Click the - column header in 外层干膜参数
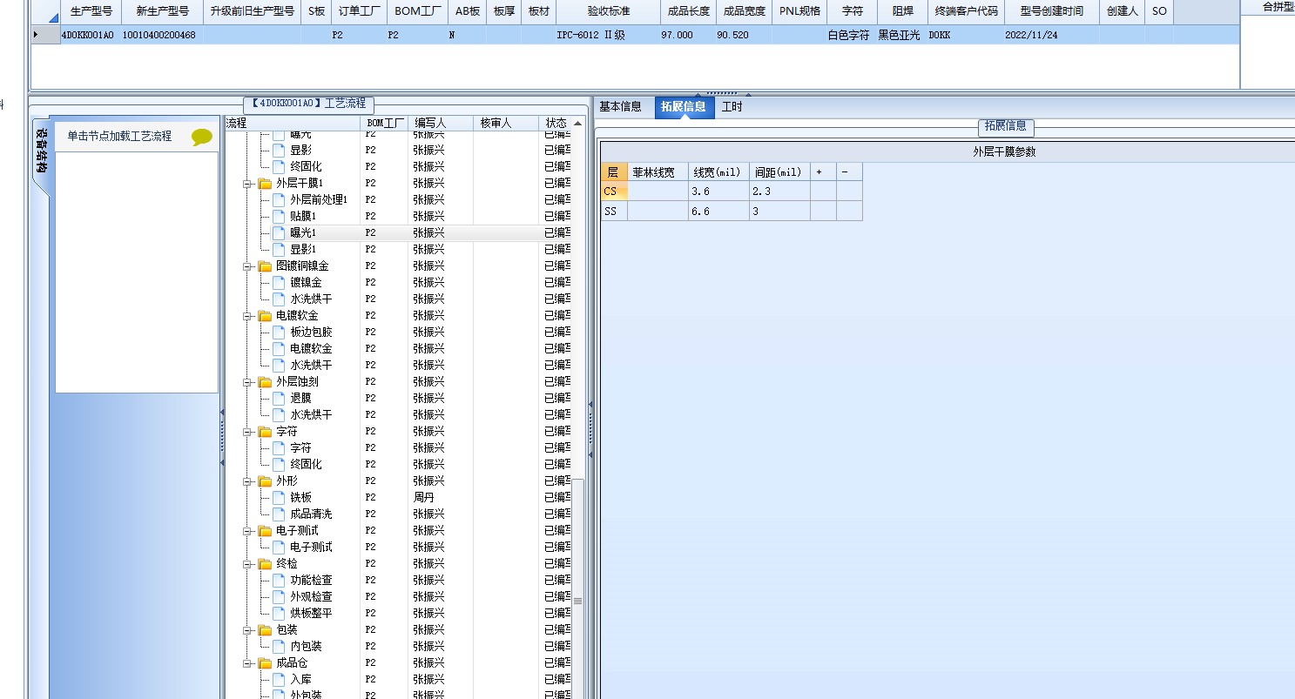The height and width of the screenshot is (699, 1295). 849,171
